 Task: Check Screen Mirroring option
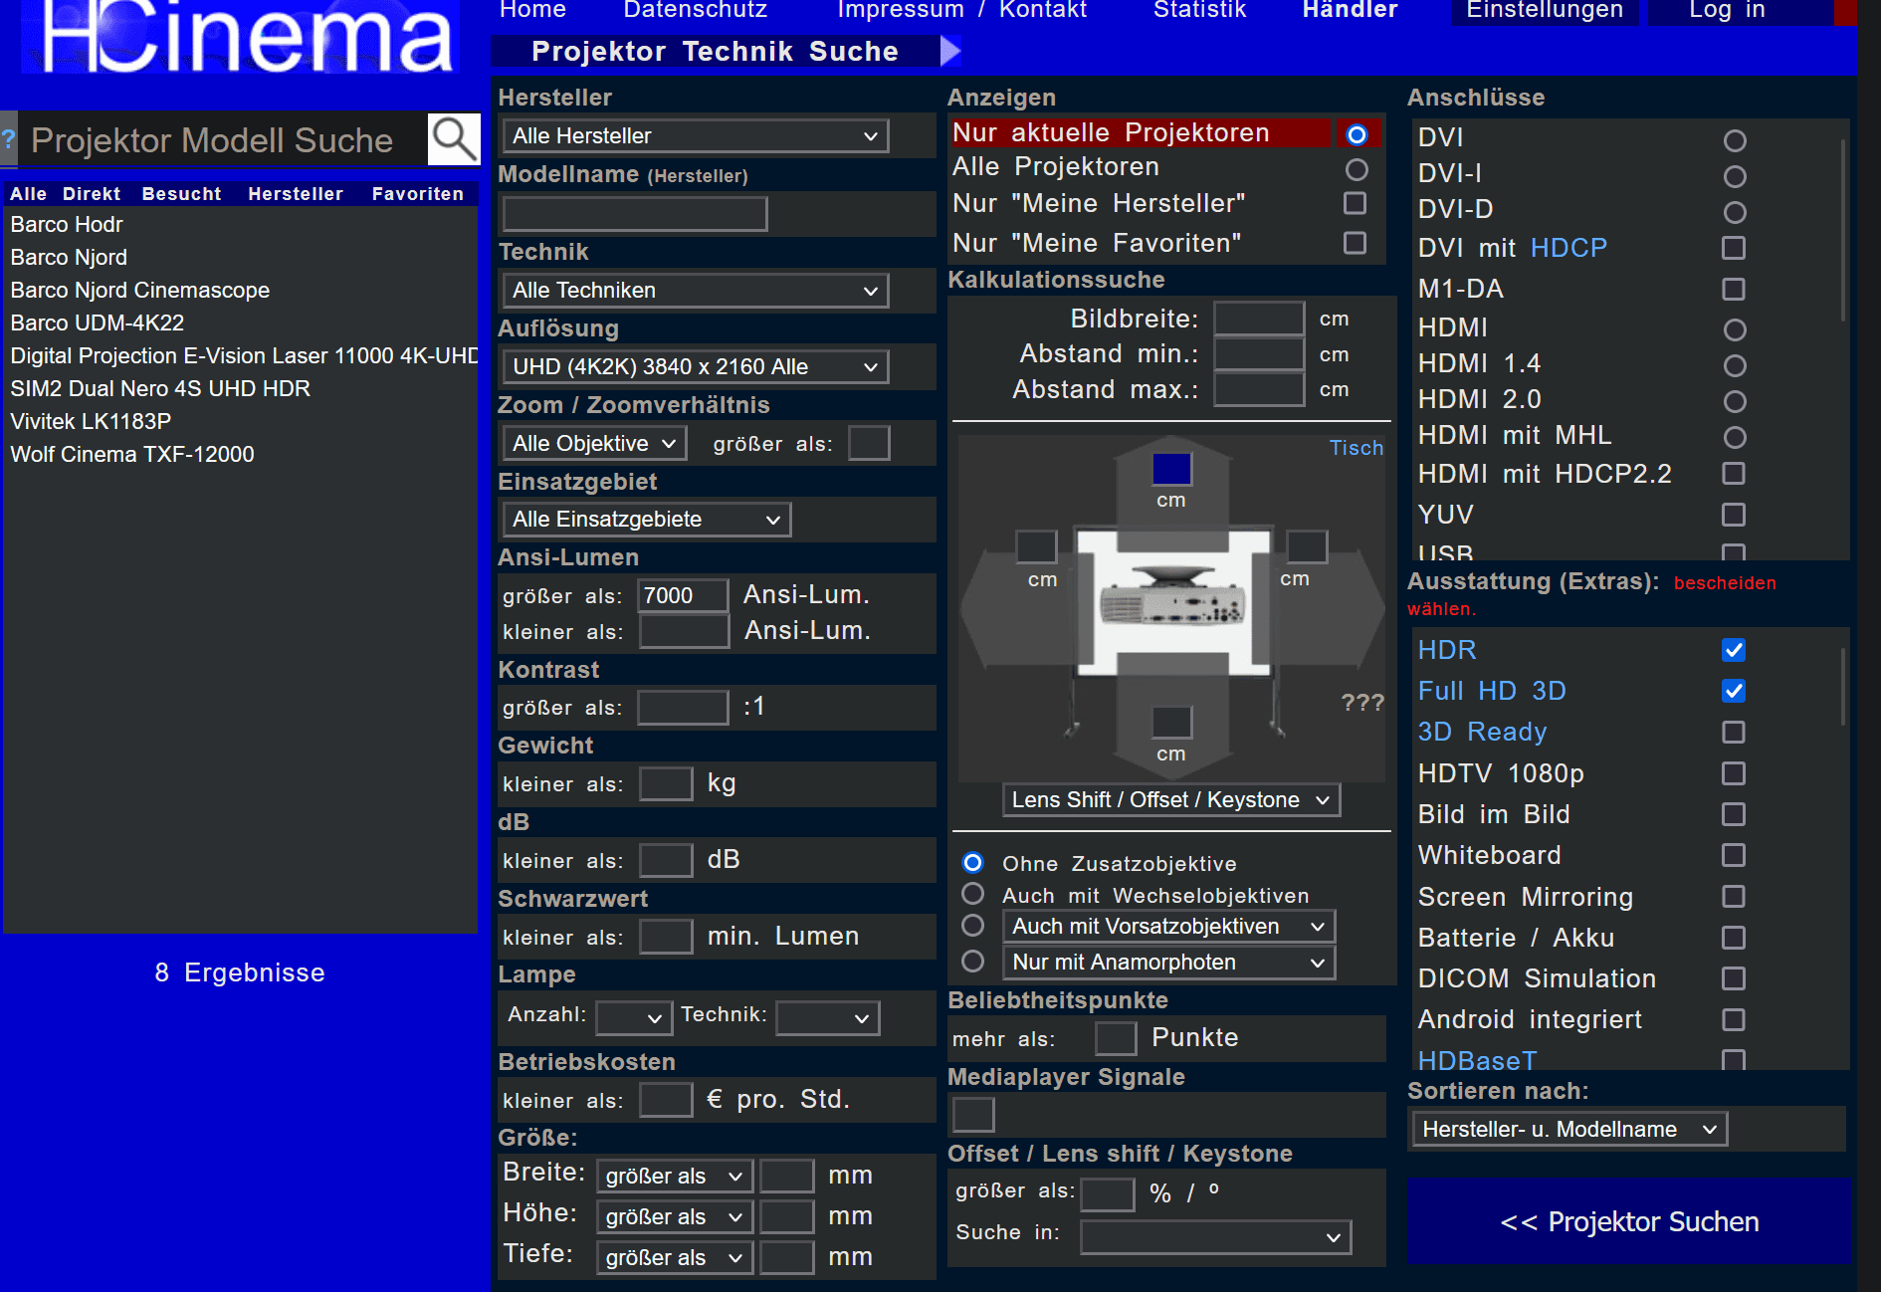tap(1734, 897)
